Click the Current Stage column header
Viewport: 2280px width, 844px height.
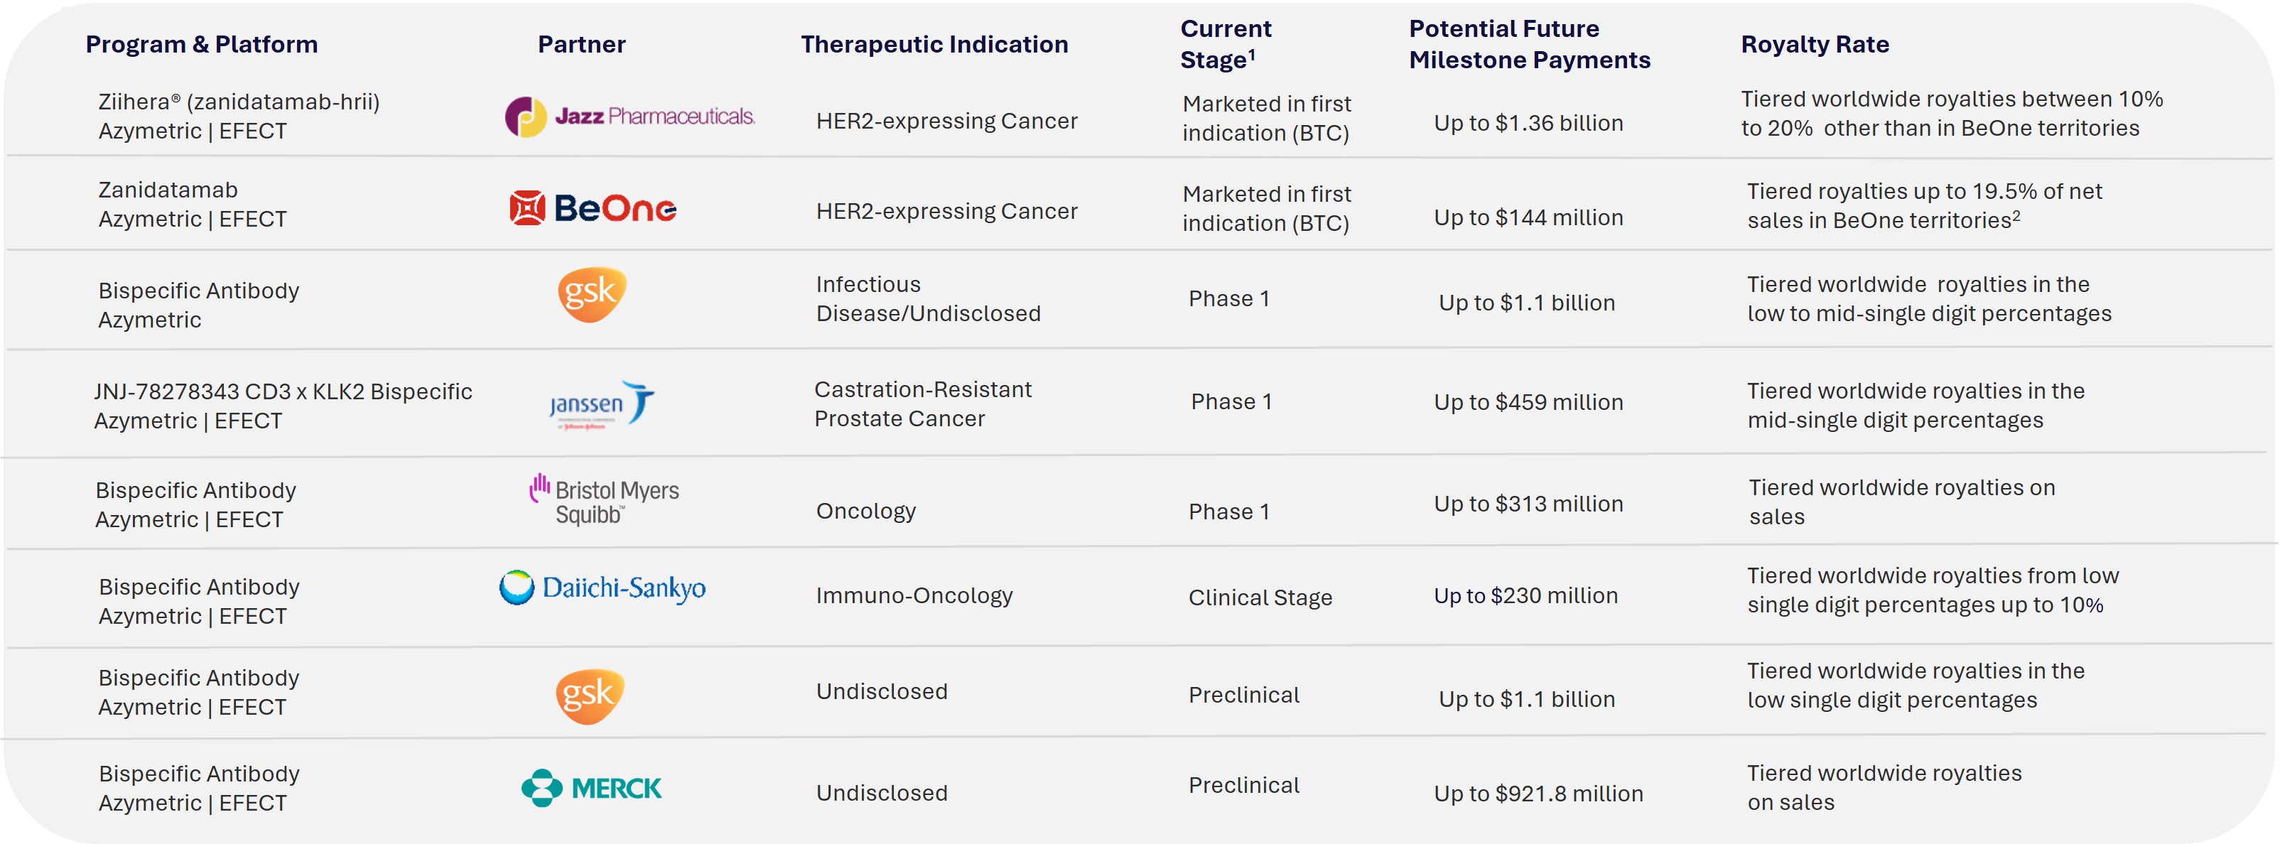1225,44
